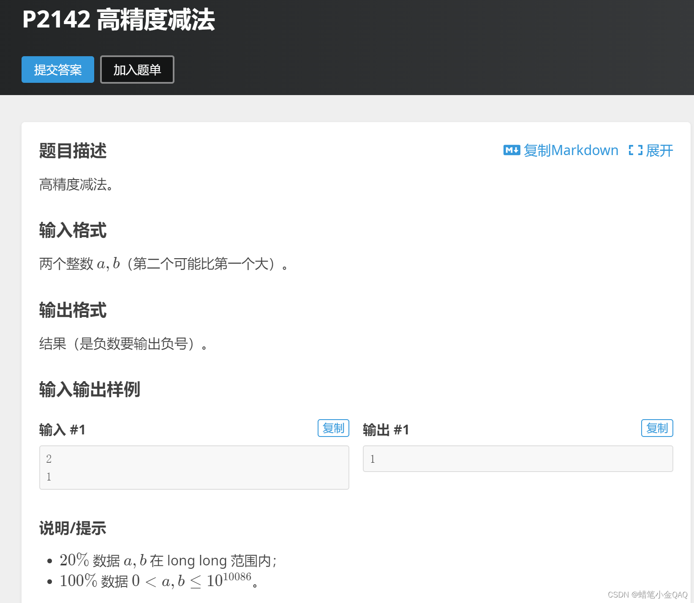Copy sample output #1 with 复制
Viewport: 694px width, 603px height.
pos(657,428)
